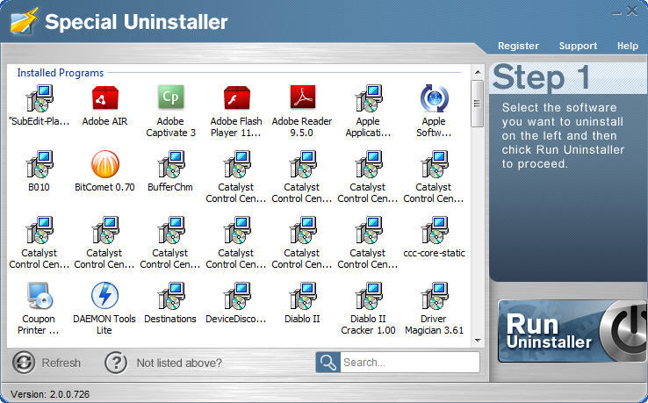Image resolution: width=648 pixels, height=403 pixels.
Task: Pick the BufferChm program icon
Action: pyautogui.click(x=170, y=164)
